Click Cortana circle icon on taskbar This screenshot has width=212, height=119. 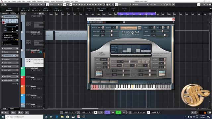46,117
